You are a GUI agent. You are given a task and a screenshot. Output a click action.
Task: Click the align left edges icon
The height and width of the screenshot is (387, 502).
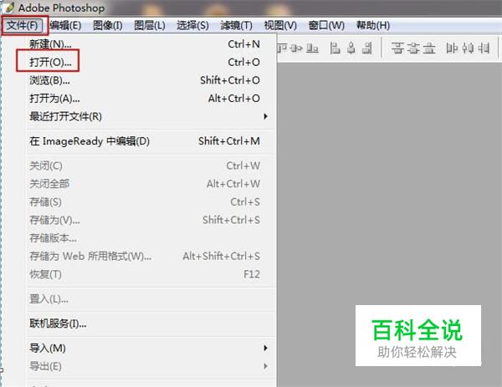coord(335,48)
